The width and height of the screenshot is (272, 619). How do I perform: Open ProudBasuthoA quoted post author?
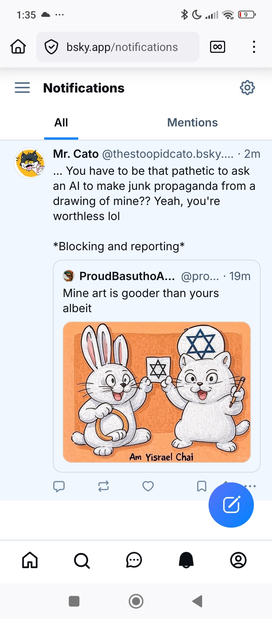(x=127, y=276)
